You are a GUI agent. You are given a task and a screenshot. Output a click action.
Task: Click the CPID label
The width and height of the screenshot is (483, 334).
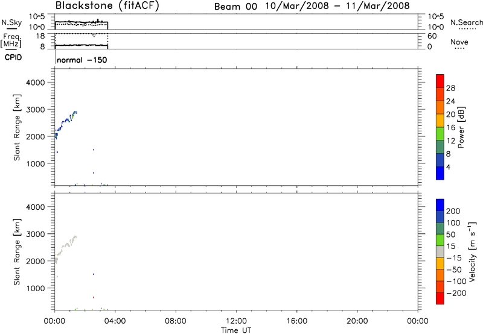[x=13, y=57]
